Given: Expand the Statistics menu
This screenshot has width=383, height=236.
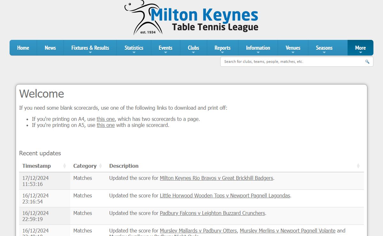Looking at the screenshot, I should [134, 48].
